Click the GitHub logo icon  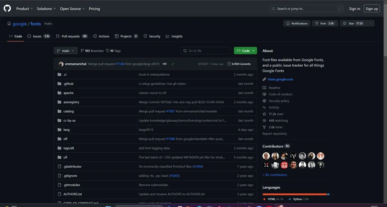[7, 8]
